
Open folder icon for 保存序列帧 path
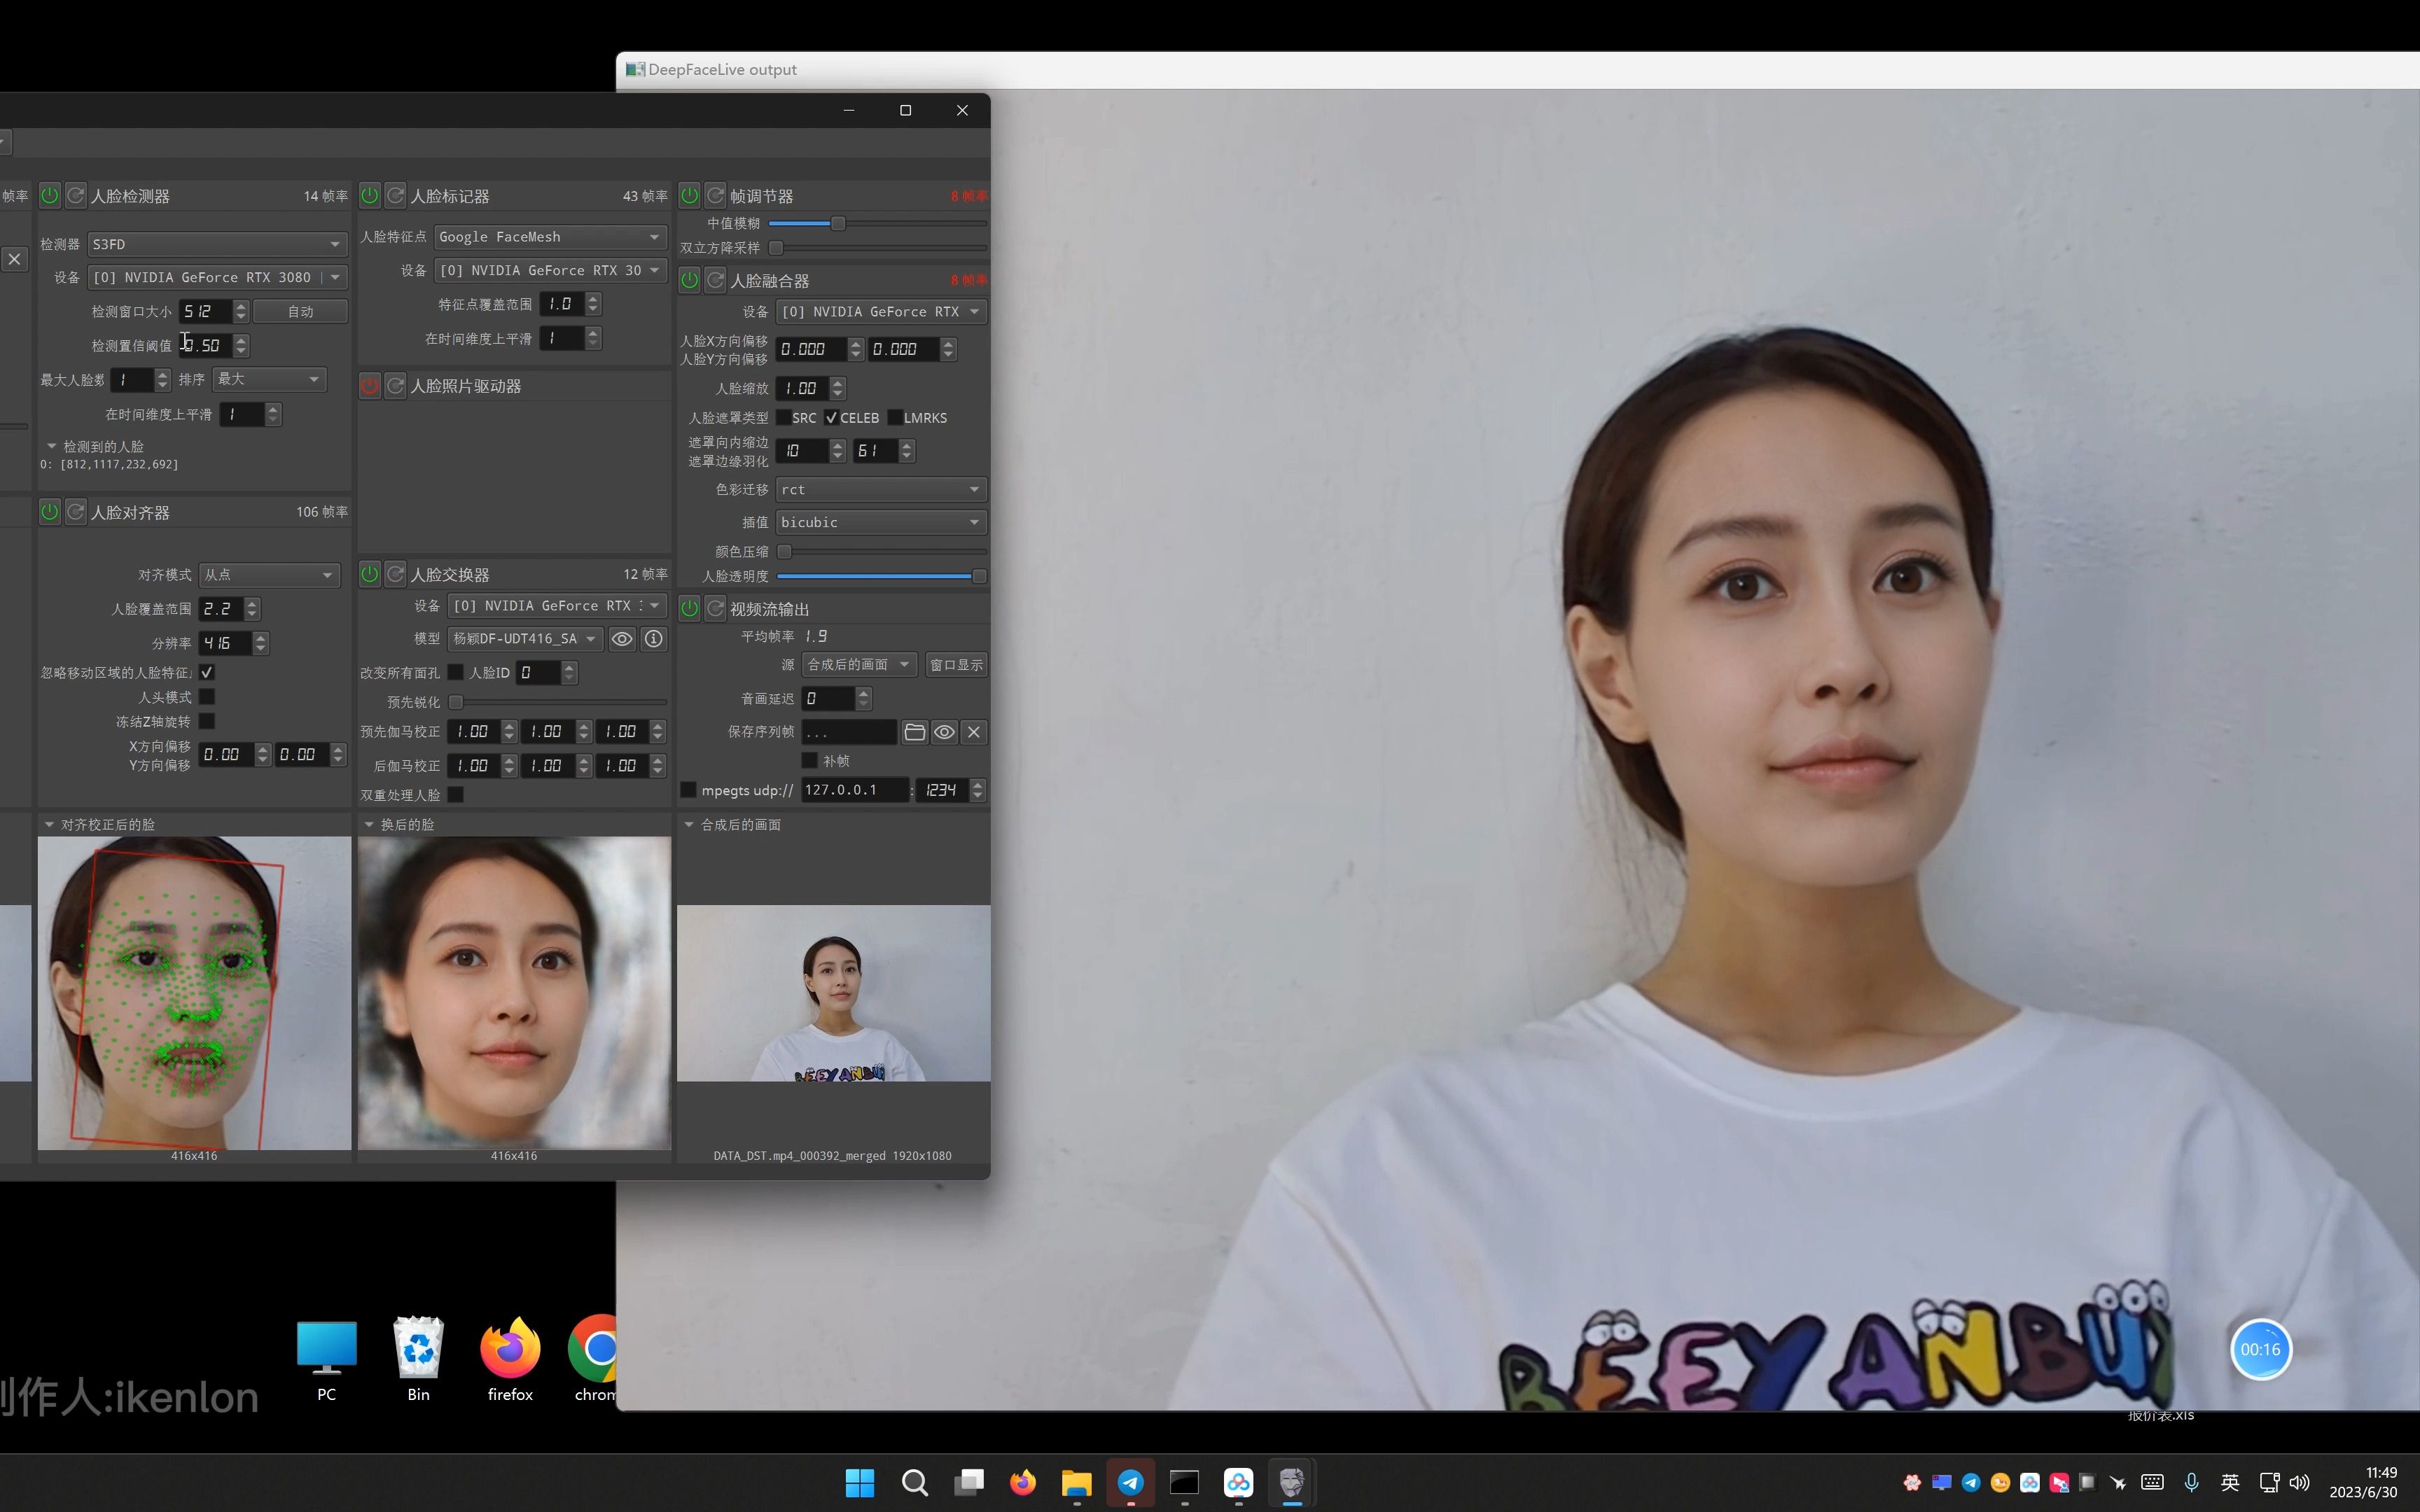tap(914, 732)
